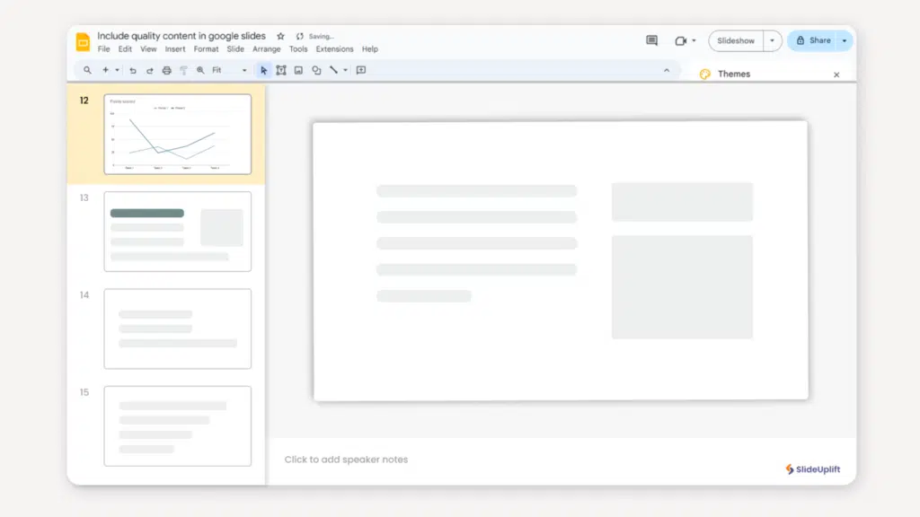The width and height of the screenshot is (920, 517).
Task: Open the Insert menu
Action: pyautogui.click(x=175, y=49)
